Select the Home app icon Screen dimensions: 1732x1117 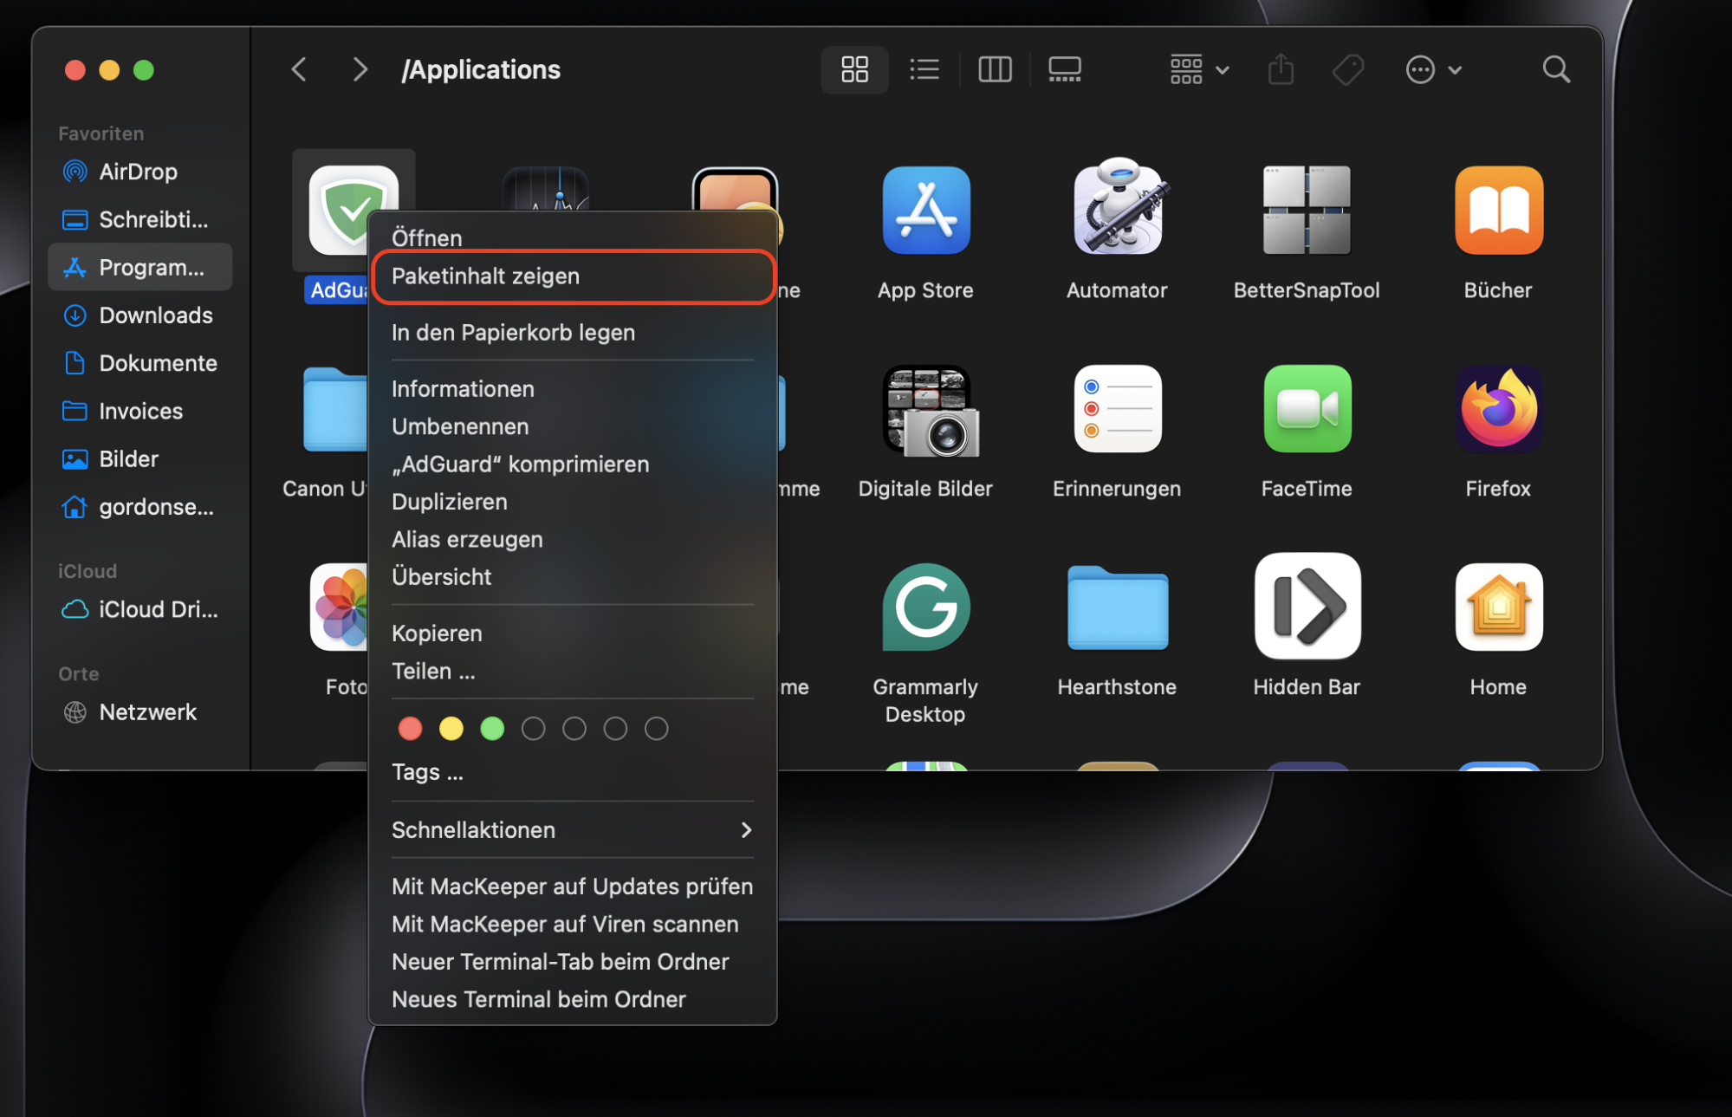(1498, 607)
